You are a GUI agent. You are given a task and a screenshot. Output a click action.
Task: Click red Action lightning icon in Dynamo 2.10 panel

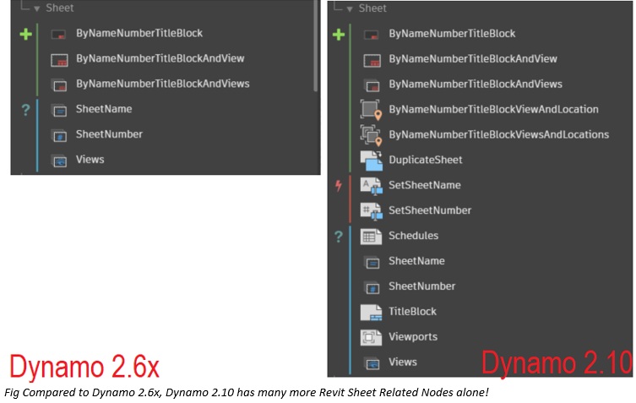(339, 186)
